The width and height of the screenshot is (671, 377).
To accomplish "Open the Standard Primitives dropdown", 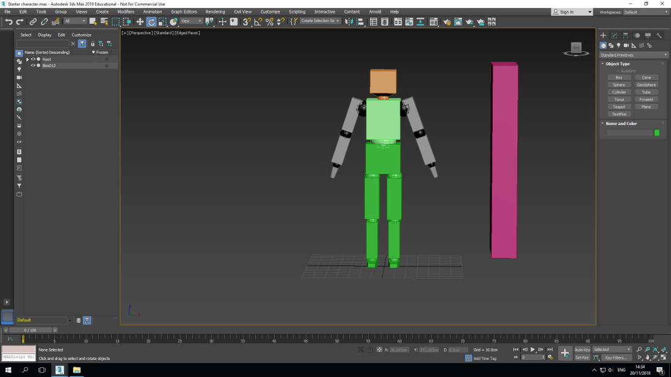I will pos(633,54).
